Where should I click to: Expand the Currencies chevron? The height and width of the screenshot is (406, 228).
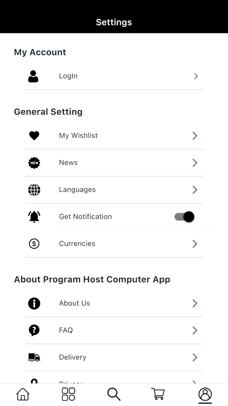pyautogui.click(x=194, y=243)
